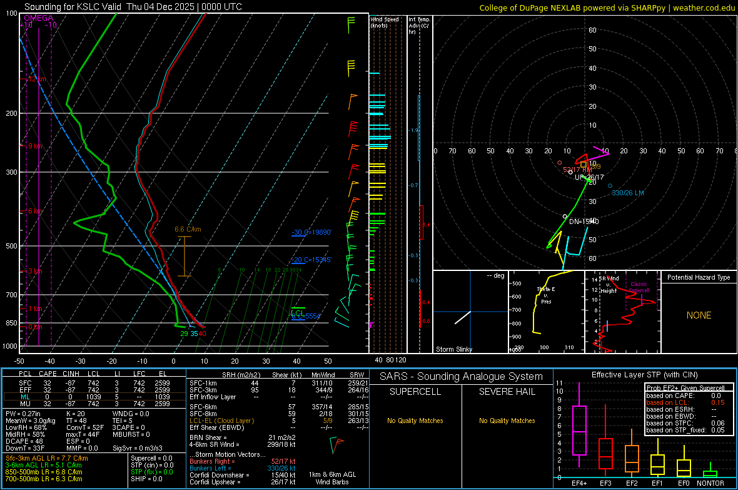Click the 500 pressure level label
Image resolution: width=738 pixels, height=490 pixels.
[x=11, y=246]
